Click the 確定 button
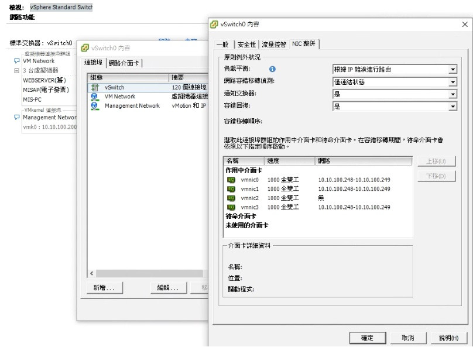 tap(368, 338)
